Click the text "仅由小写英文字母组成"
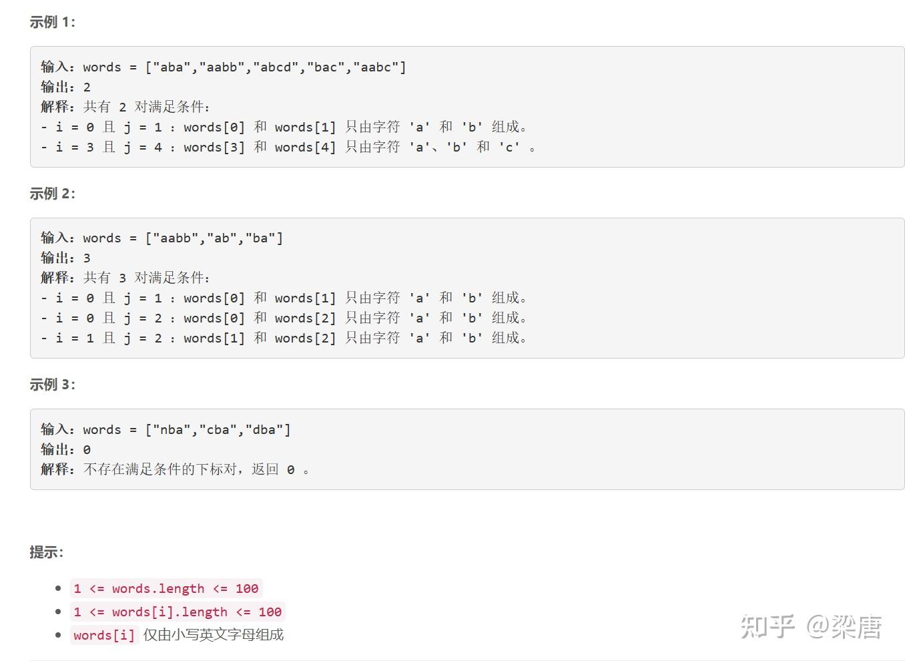Image resolution: width=905 pixels, height=663 pixels. coord(214,635)
